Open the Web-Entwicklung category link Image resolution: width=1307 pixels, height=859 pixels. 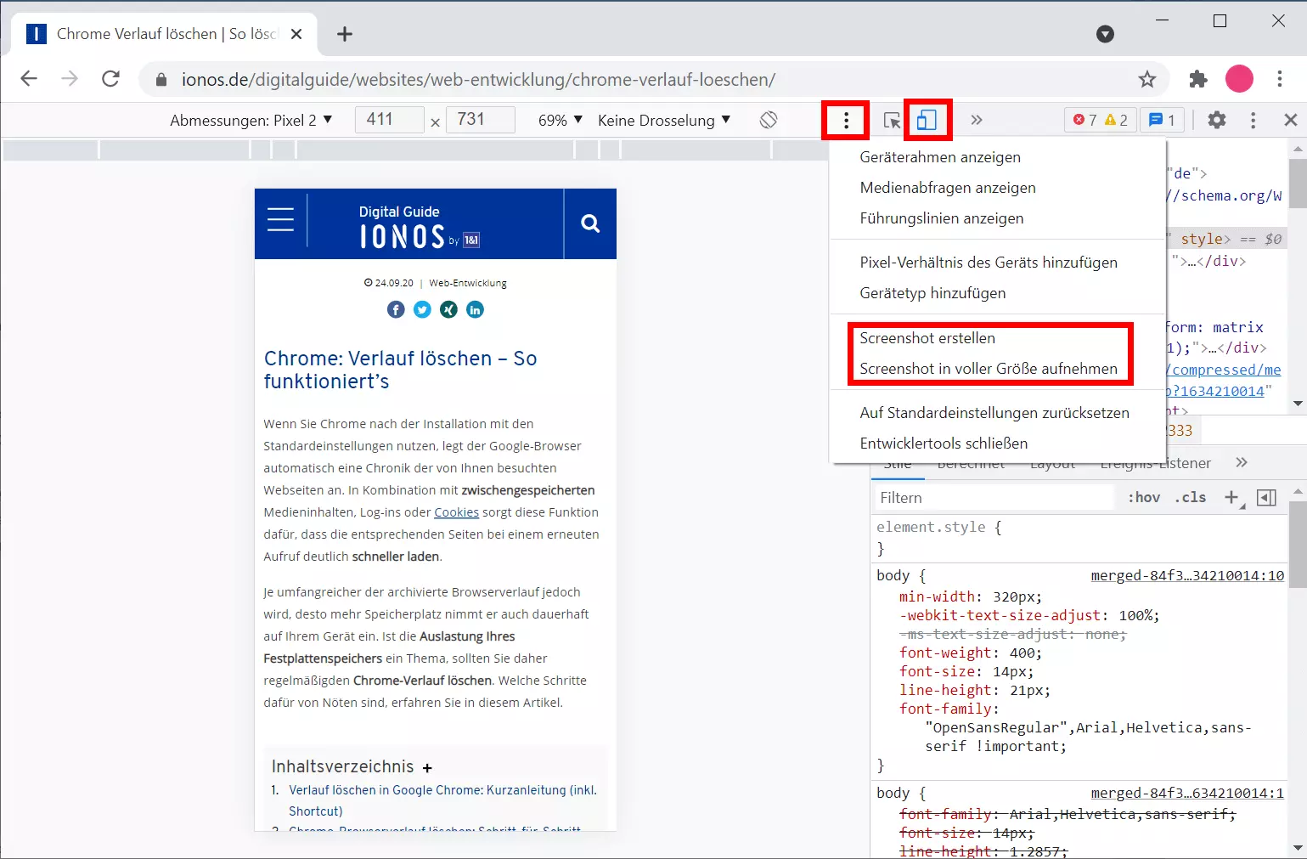[468, 283]
